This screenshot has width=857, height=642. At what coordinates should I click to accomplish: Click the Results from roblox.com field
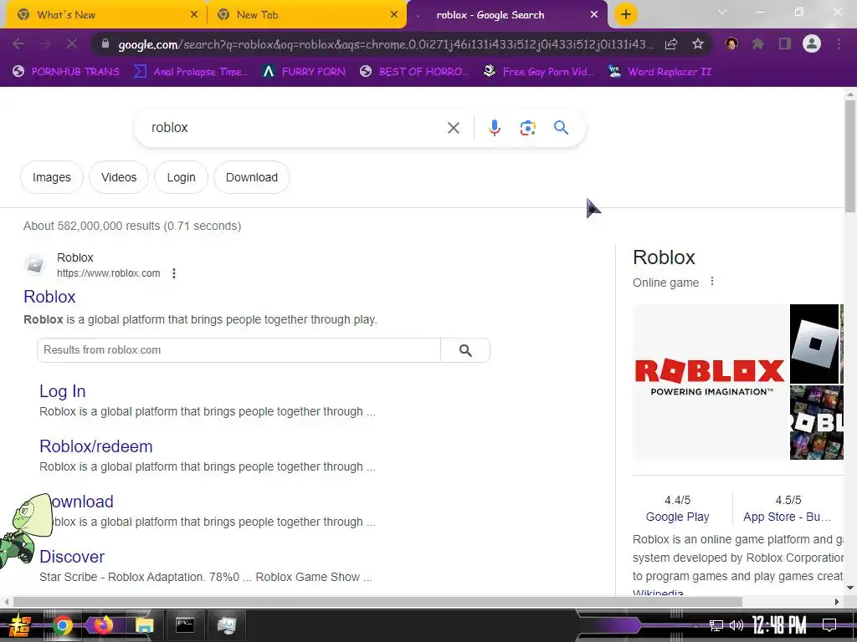pyautogui.click(x=239, y=350)
